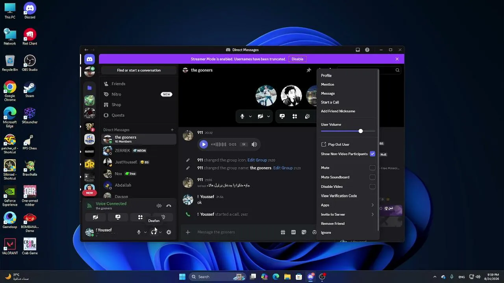Open the sticker picker

coord(304,232)
